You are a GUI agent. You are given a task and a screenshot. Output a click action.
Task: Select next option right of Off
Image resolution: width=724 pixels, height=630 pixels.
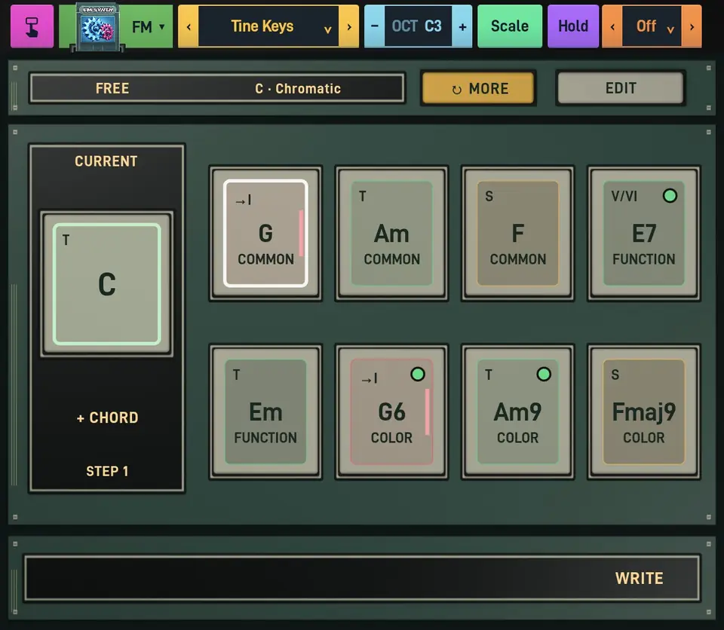coord(692,27)
